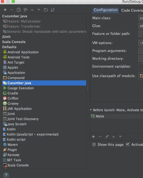Viewport: 143px width, 178px height.
Task: Click the Main class input field
Action: coord(141,18)
